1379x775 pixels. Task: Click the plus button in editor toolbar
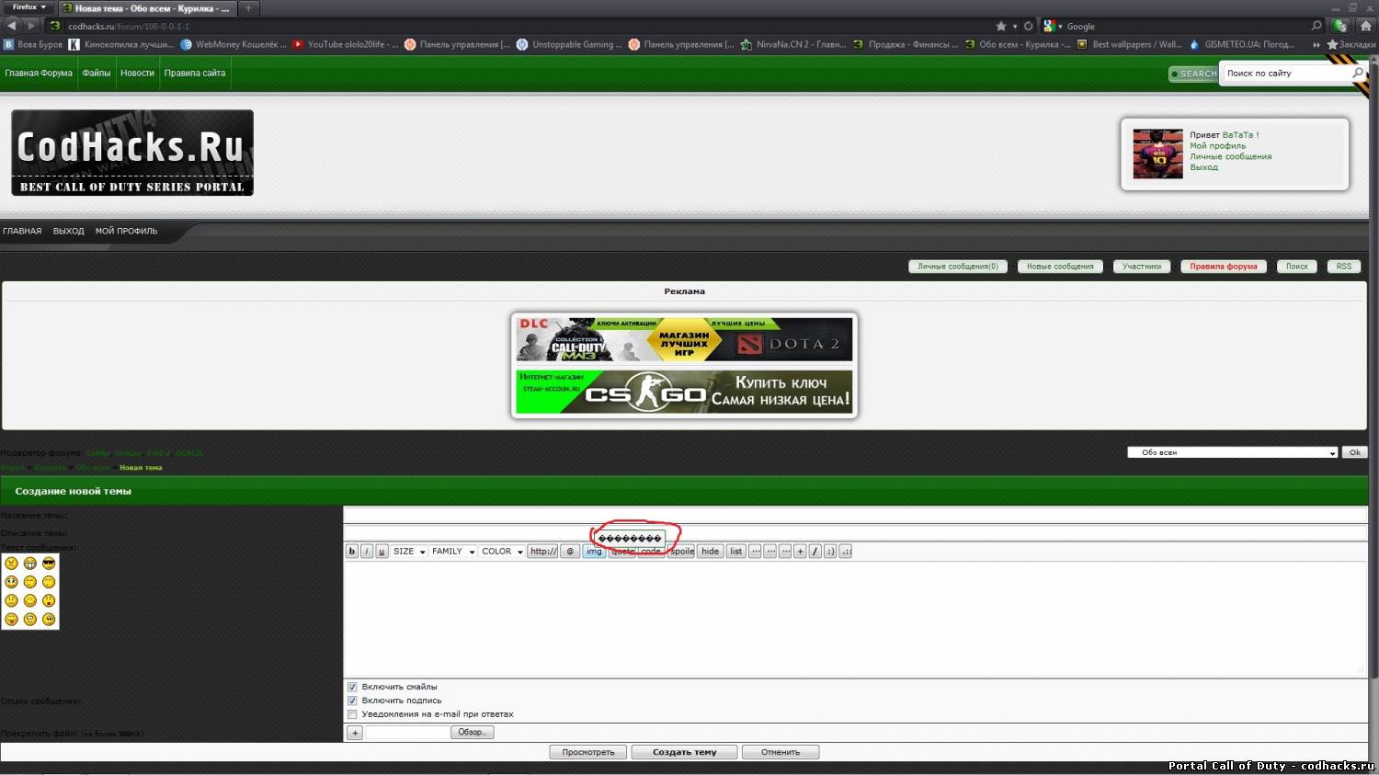[800, 552]
